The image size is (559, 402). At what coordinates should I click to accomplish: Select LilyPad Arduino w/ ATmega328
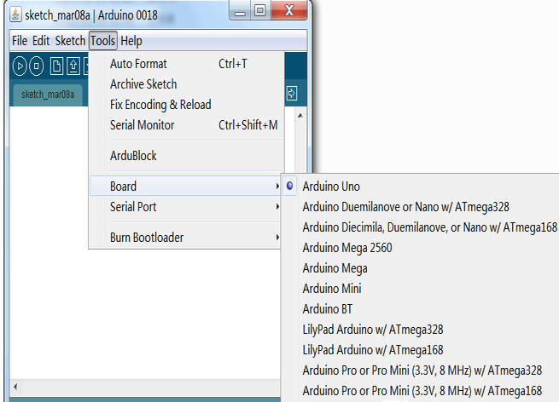tap(421, 330)
